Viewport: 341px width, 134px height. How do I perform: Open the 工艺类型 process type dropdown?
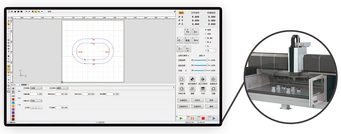[x=36, y=88]
